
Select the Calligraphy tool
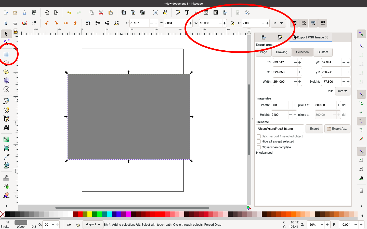(6, 119)
